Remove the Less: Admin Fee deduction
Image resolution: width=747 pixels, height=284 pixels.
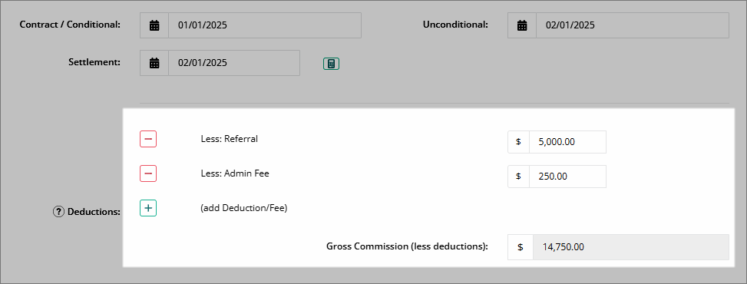click(x=148, y=173)
